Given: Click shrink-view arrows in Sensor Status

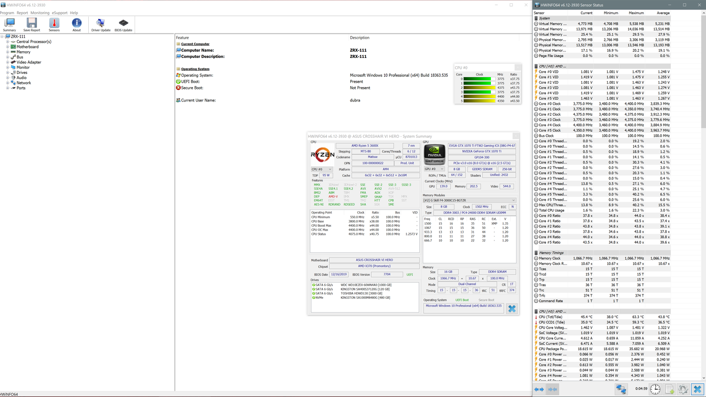Looking at the screenshot, I should click(552, 389).
